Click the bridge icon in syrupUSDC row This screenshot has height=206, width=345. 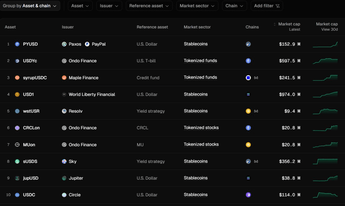tap(256, 78)
